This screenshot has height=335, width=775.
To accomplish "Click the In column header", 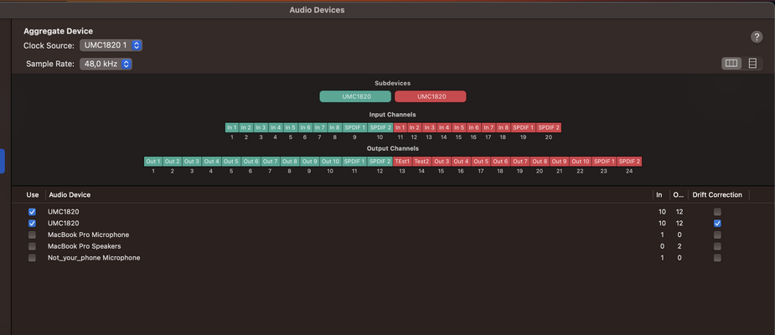I will [x=659, y=194].
